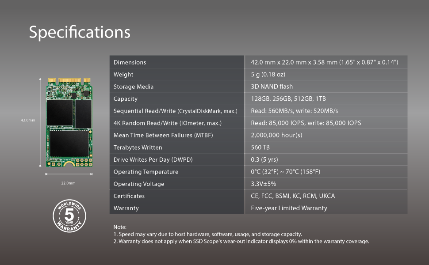Image resolution: width=429 pixels, height=265 pixels.
Task: Click the Operating Voltage 3.3V±5% value
Action: (x=261, y=184)
